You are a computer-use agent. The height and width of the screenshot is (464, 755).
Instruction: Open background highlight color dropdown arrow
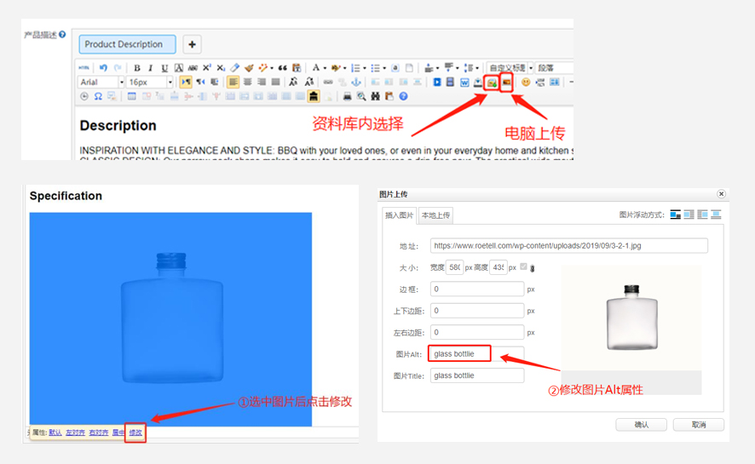tap(345, 68)
